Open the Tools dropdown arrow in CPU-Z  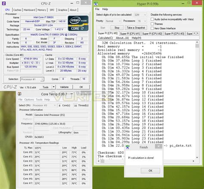click(54, 87)
